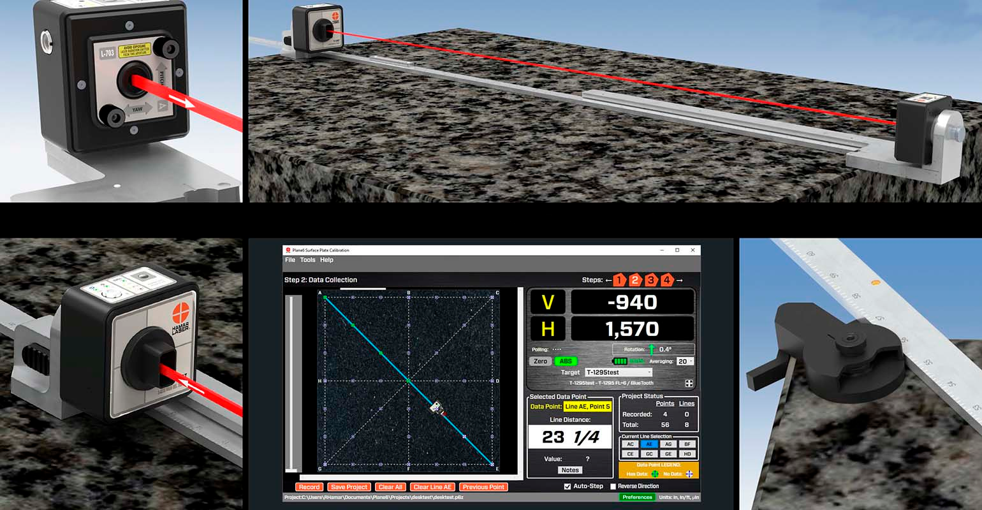The width and height of the screenshot is (982, 510).
Task: Click the green Has Data legend marker
Action: (656, 473)
